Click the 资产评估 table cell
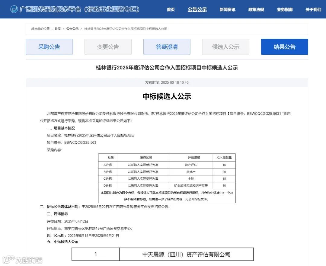Screen dimensions: 326x266 click(191, 165)
